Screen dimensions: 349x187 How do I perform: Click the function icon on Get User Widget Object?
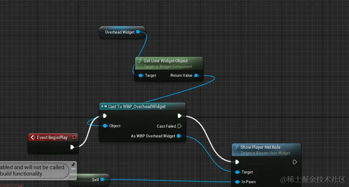pos(140,61)
